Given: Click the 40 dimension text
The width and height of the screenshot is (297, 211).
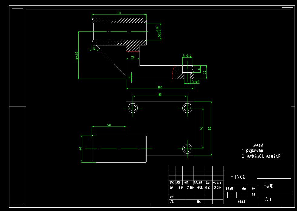Looking at the screenshot, I should (80, 149).
